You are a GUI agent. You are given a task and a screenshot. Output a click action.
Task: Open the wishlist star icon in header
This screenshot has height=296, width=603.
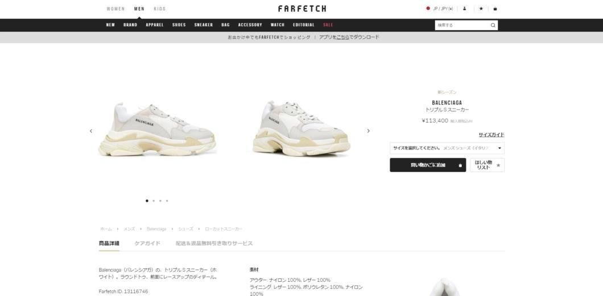click(481, 9)
